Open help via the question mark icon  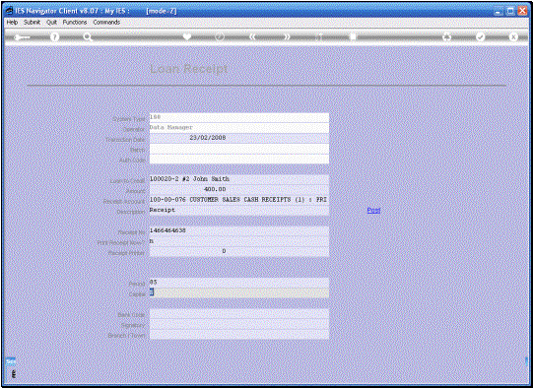point(54,37)
